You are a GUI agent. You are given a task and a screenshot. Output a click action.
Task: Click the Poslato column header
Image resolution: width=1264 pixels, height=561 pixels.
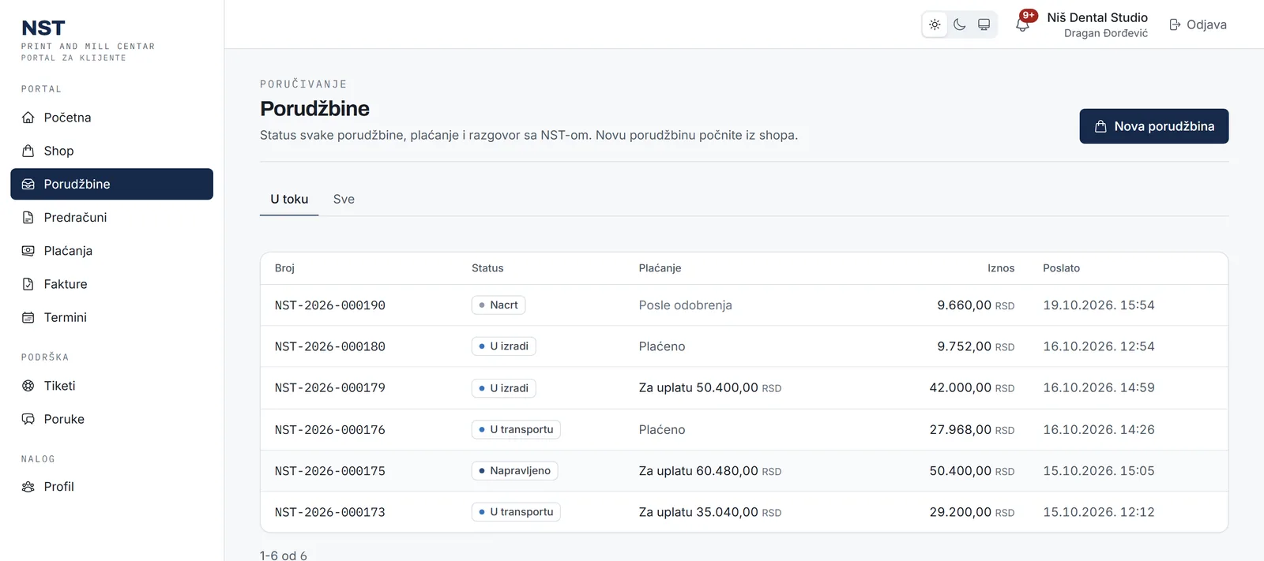point(1061,268)
